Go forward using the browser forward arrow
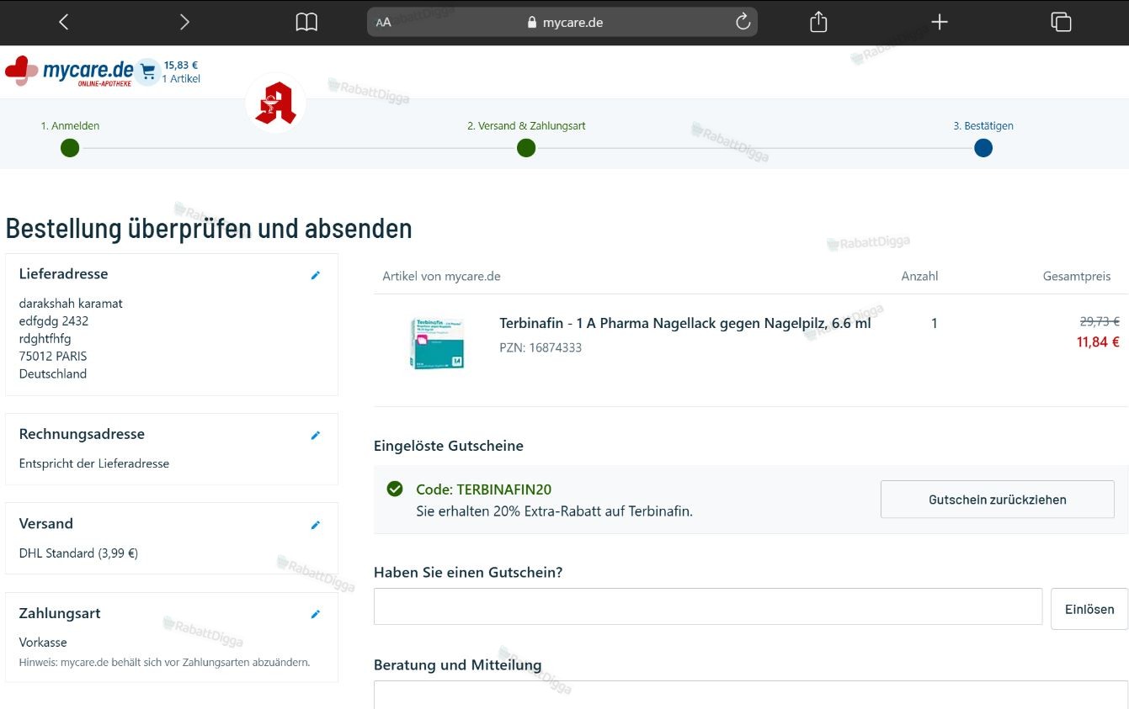1129x709 pixels. click(184, 23)
